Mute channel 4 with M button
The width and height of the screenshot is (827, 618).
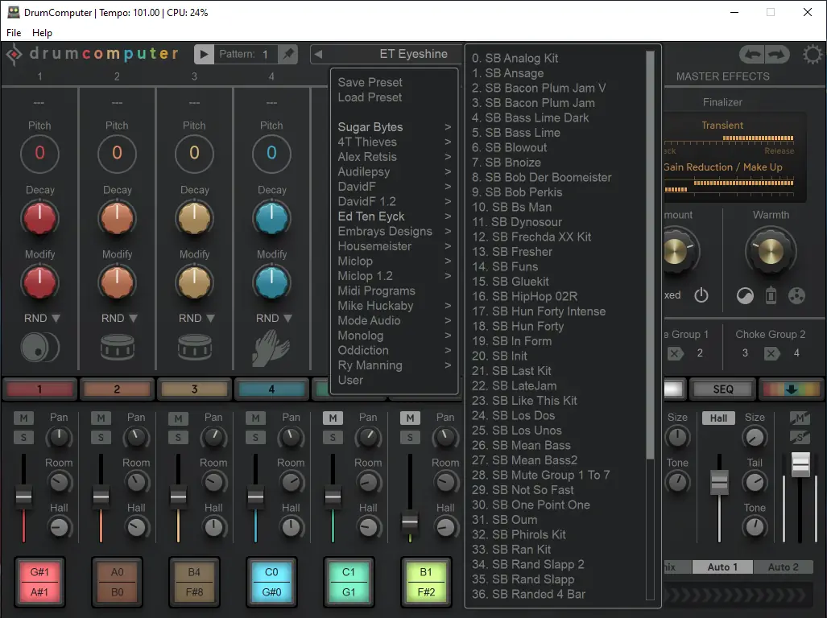pos(255,418)
